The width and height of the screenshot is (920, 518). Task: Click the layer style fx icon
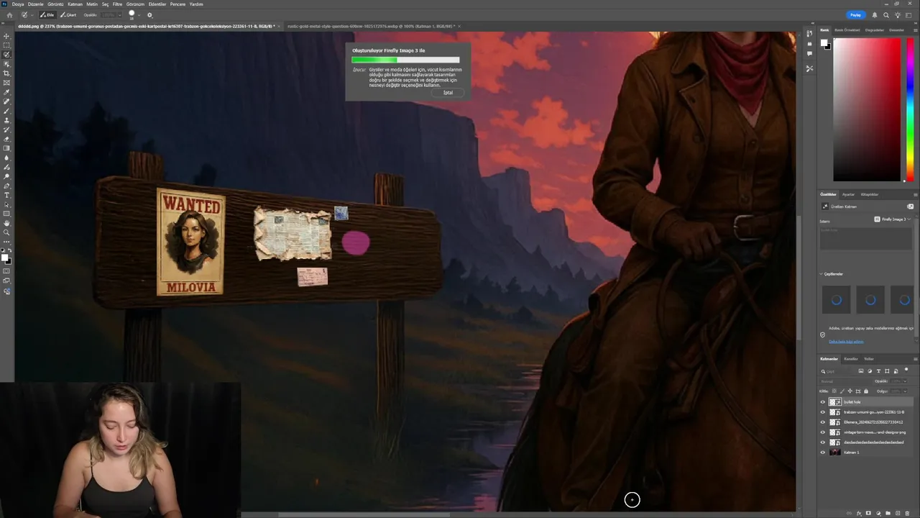click(859, 513)
